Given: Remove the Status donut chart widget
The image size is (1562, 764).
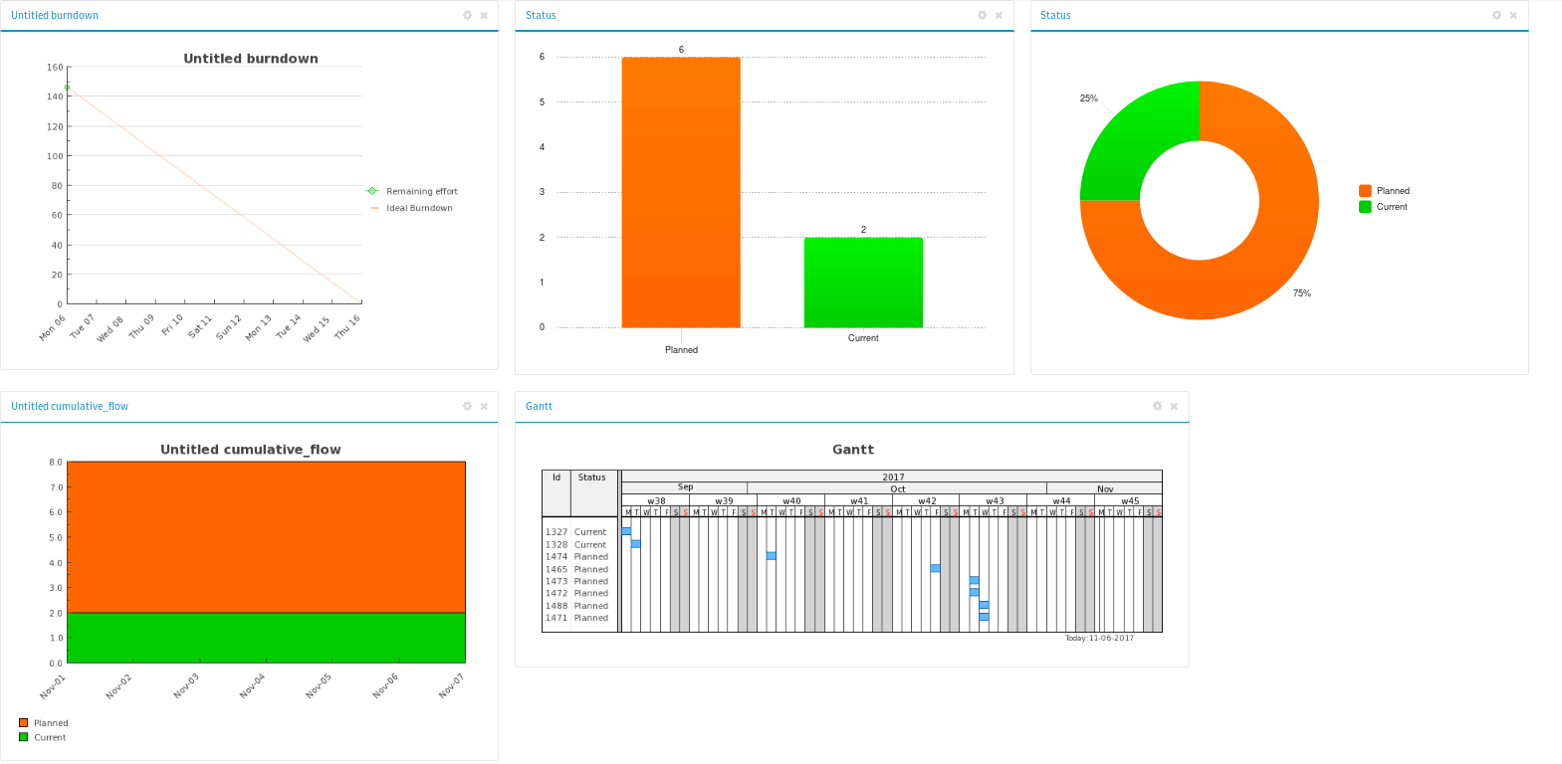Looking at the screenshot, I should (1513, 15).
